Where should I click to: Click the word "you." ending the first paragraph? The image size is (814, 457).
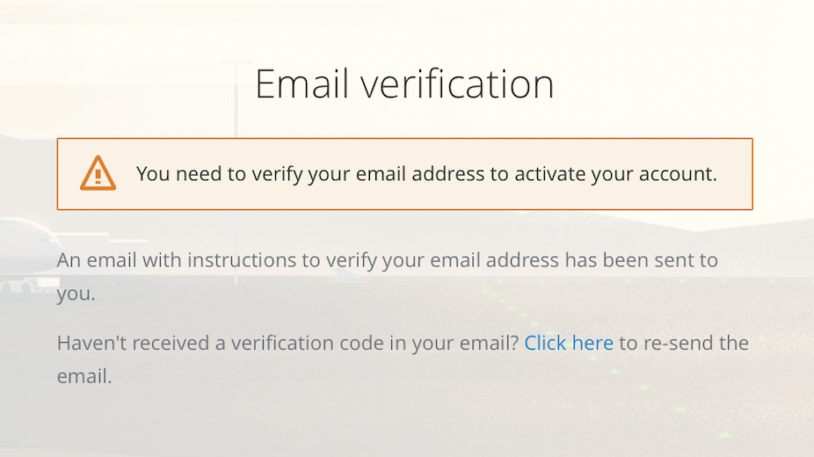pyautogui.click(x=76, y=294)
